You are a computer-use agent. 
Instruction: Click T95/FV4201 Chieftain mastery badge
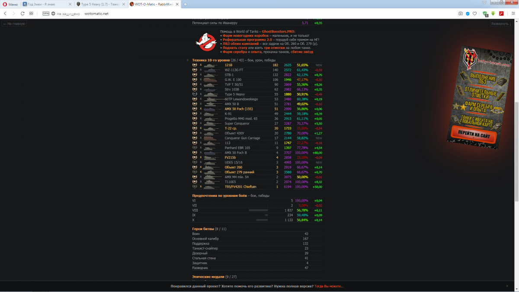click(195, 186)
